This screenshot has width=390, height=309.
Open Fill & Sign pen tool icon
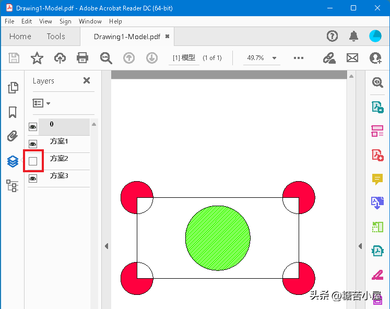[x=377, y=275]
